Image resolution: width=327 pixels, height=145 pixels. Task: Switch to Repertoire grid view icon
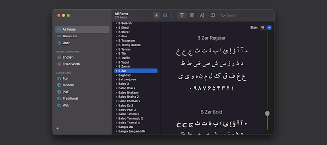pyautogui.click(x=192, y=15)
